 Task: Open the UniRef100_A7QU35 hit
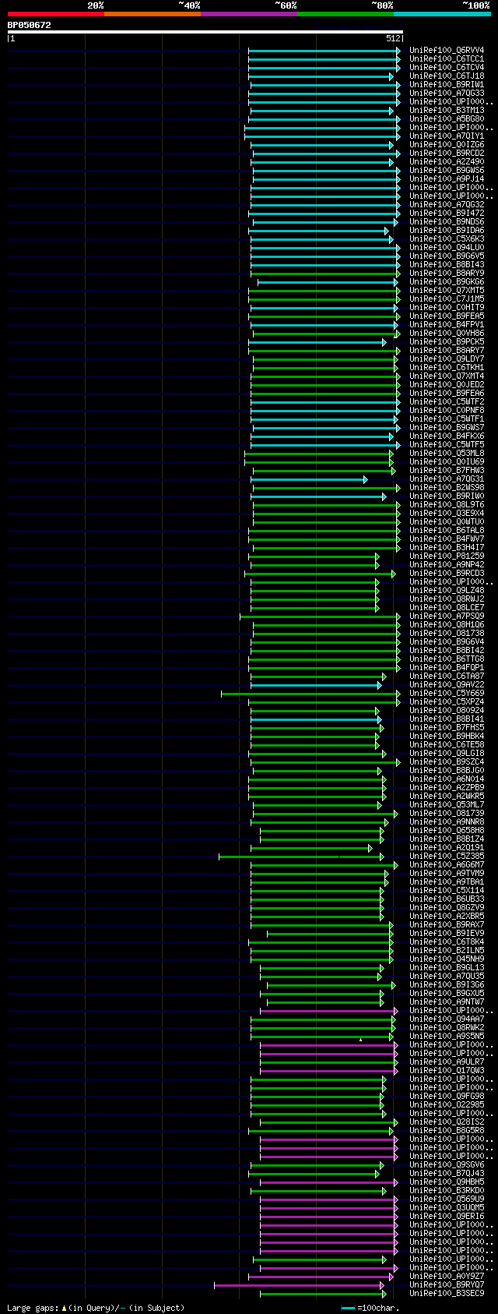(447, 976)
